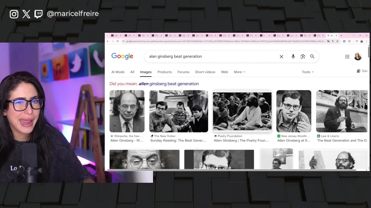Screen dimensions: 371x208
Task: Click the horizontal scrollbar at page bottom
Action: click(x=231, y=170)
